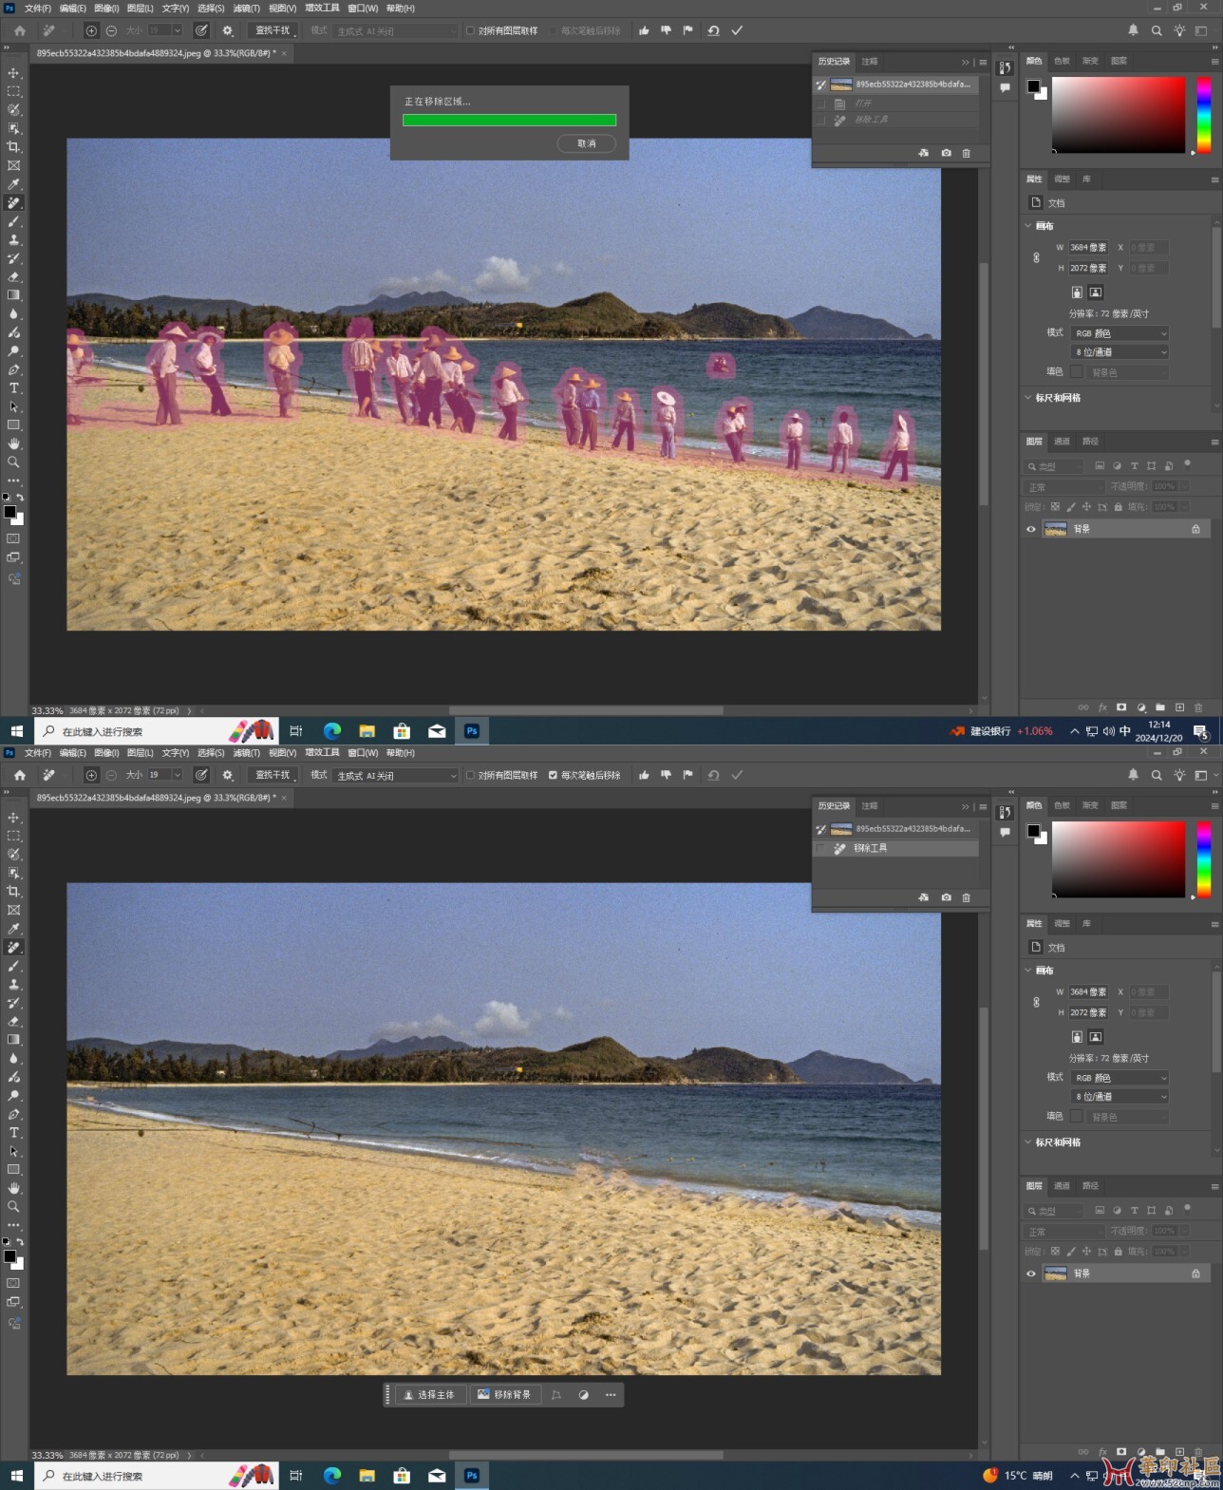The image size is (1223, 1490).
Task: Select Remove tool in lower window toolbar
Action: [x=13, y=947]
